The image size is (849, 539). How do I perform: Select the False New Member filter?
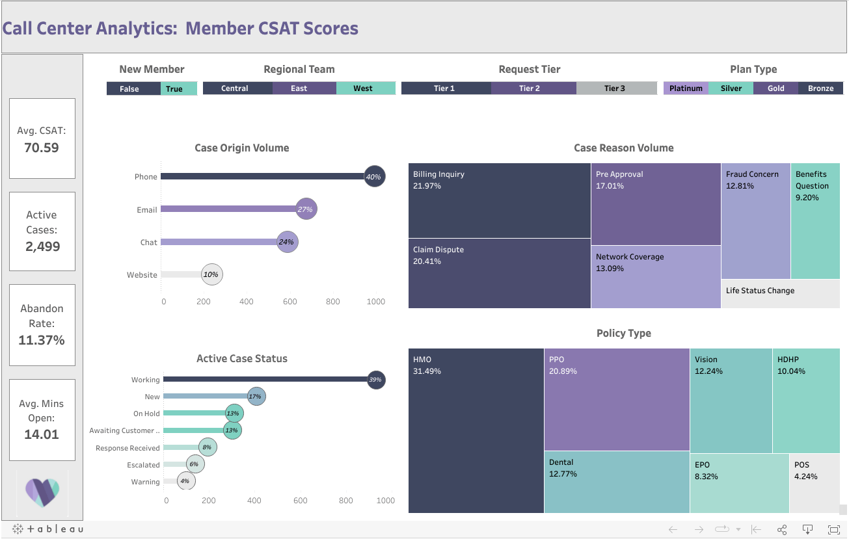click(129, 88)
